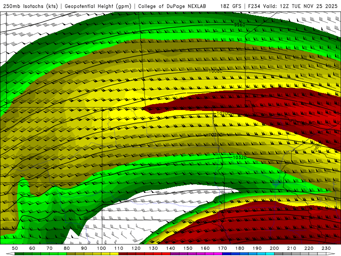
Task: Click the 230 knot legend label
Action: [326, 248]
